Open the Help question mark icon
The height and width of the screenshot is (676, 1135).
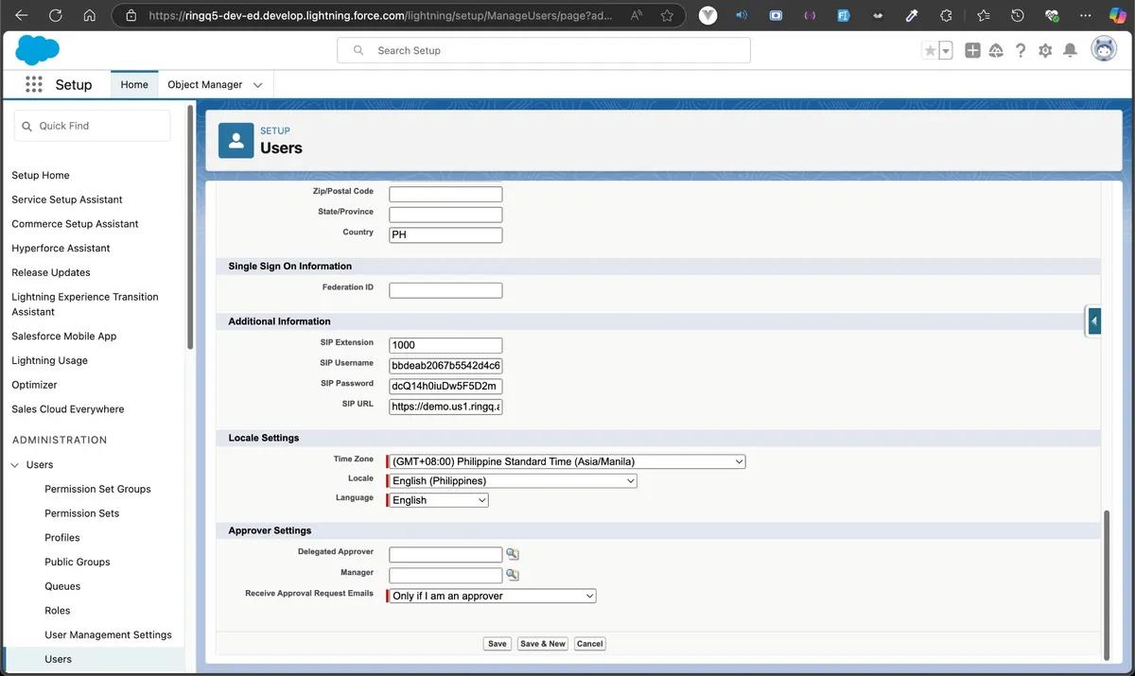coord(1021,51)
